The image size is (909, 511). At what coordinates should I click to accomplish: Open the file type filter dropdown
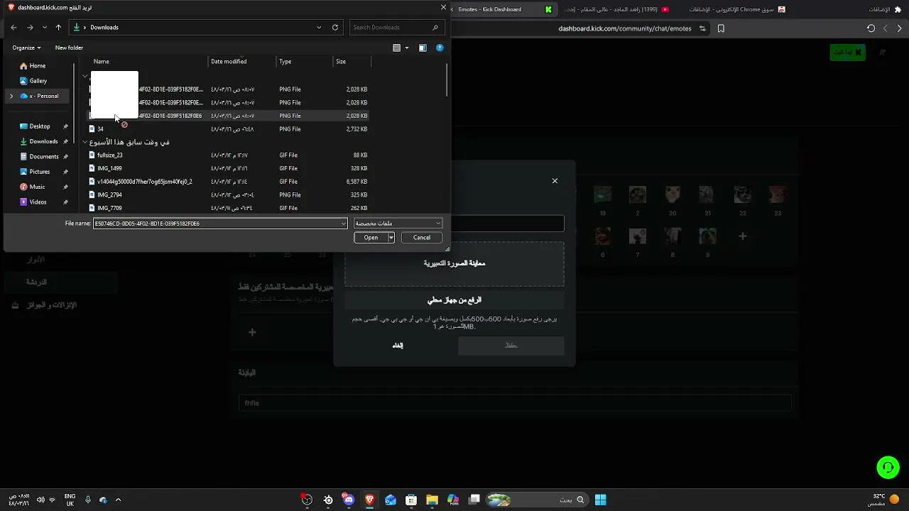pyautogui.click(x=398, y=224)
